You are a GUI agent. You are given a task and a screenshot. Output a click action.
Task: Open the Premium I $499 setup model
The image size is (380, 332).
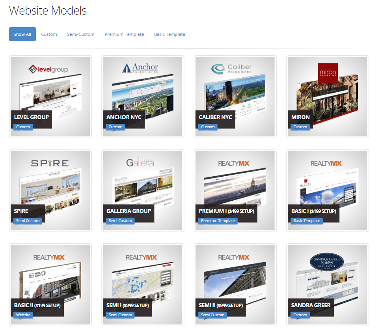(235, 181)
